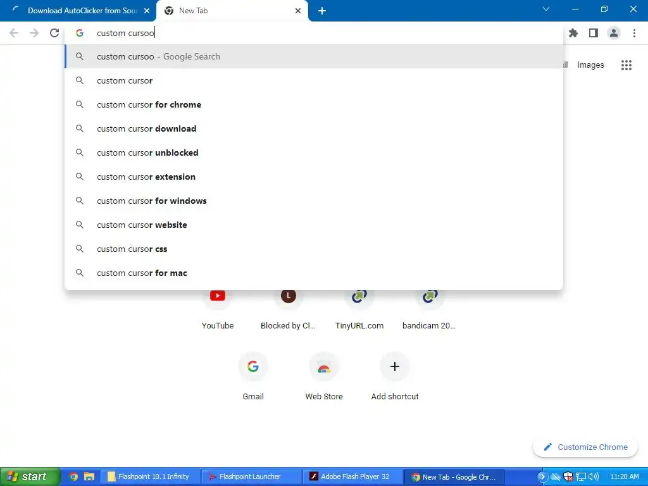
Task: Open Chrome's three-dot menu
Action: coord(634,33)
